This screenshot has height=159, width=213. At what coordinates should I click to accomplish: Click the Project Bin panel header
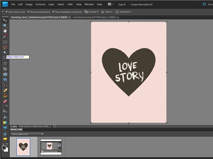click(16, 130)
